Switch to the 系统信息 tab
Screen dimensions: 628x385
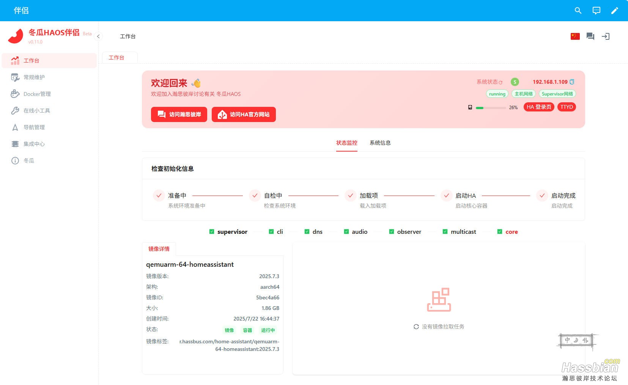[x=380, y=143]
